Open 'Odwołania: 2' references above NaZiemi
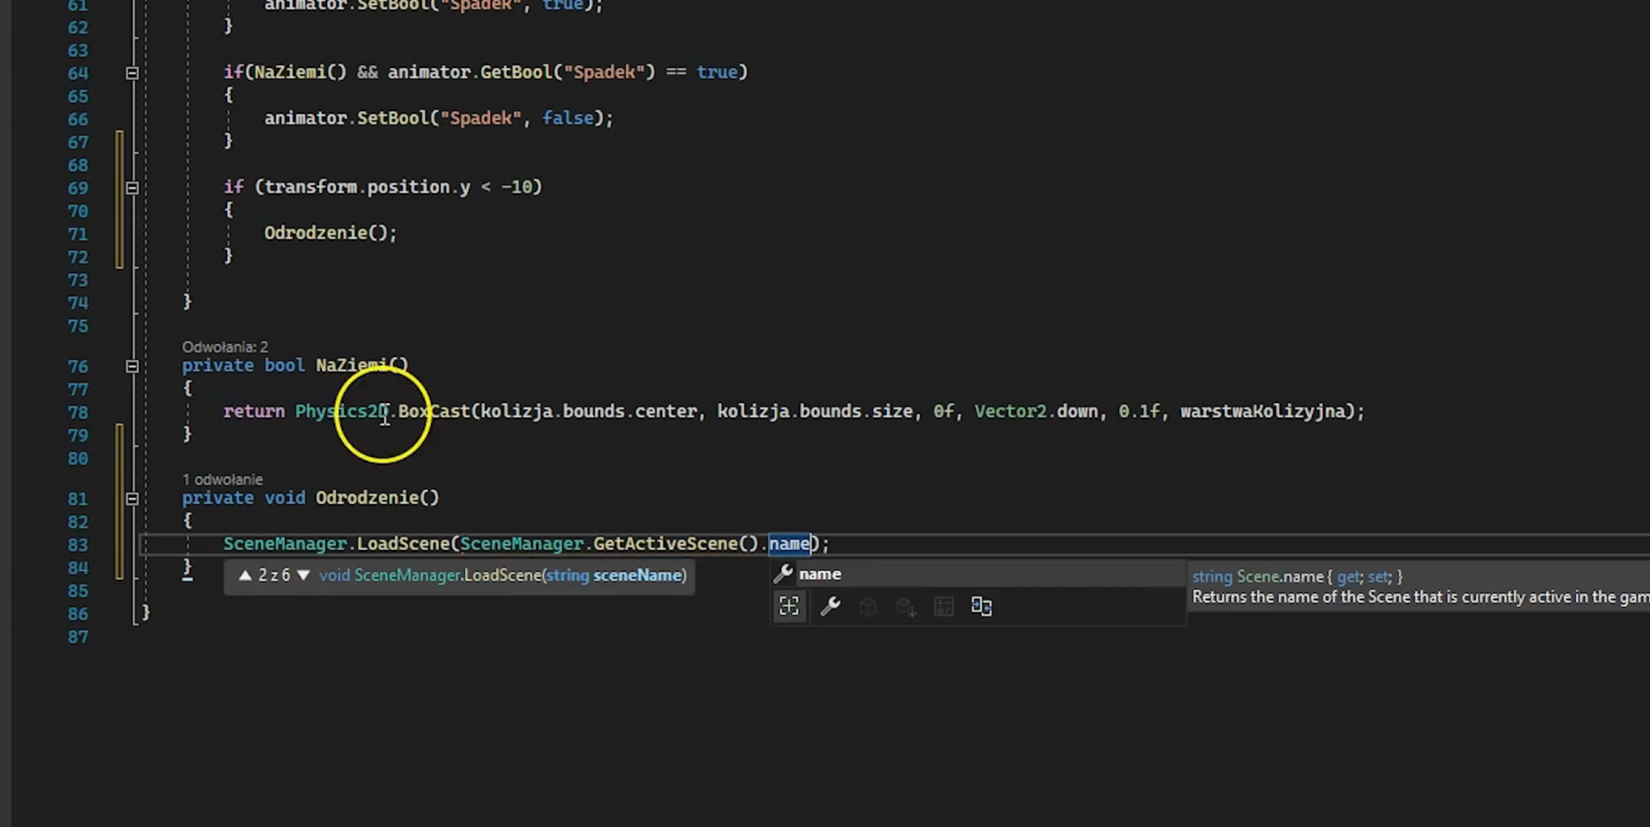Image resolution: width=1650 pixels, height=827 pixels. click(x=224, y=346)
